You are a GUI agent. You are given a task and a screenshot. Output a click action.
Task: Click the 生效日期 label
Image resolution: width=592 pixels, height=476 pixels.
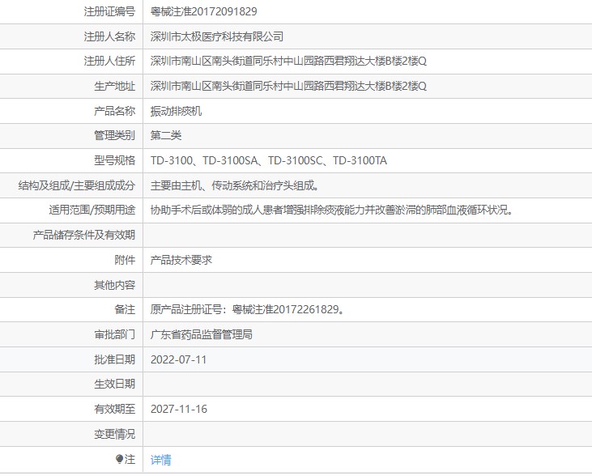click(x=115, y=384)
